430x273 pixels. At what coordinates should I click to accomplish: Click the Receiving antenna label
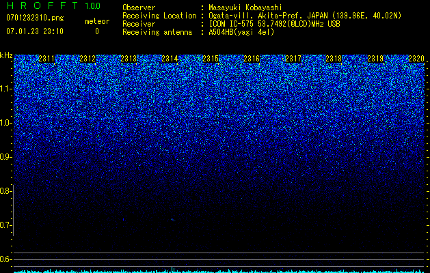tap(157, 32)
